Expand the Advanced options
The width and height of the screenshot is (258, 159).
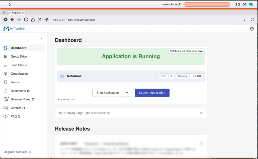pyautogui.click(x=66, y=100)
